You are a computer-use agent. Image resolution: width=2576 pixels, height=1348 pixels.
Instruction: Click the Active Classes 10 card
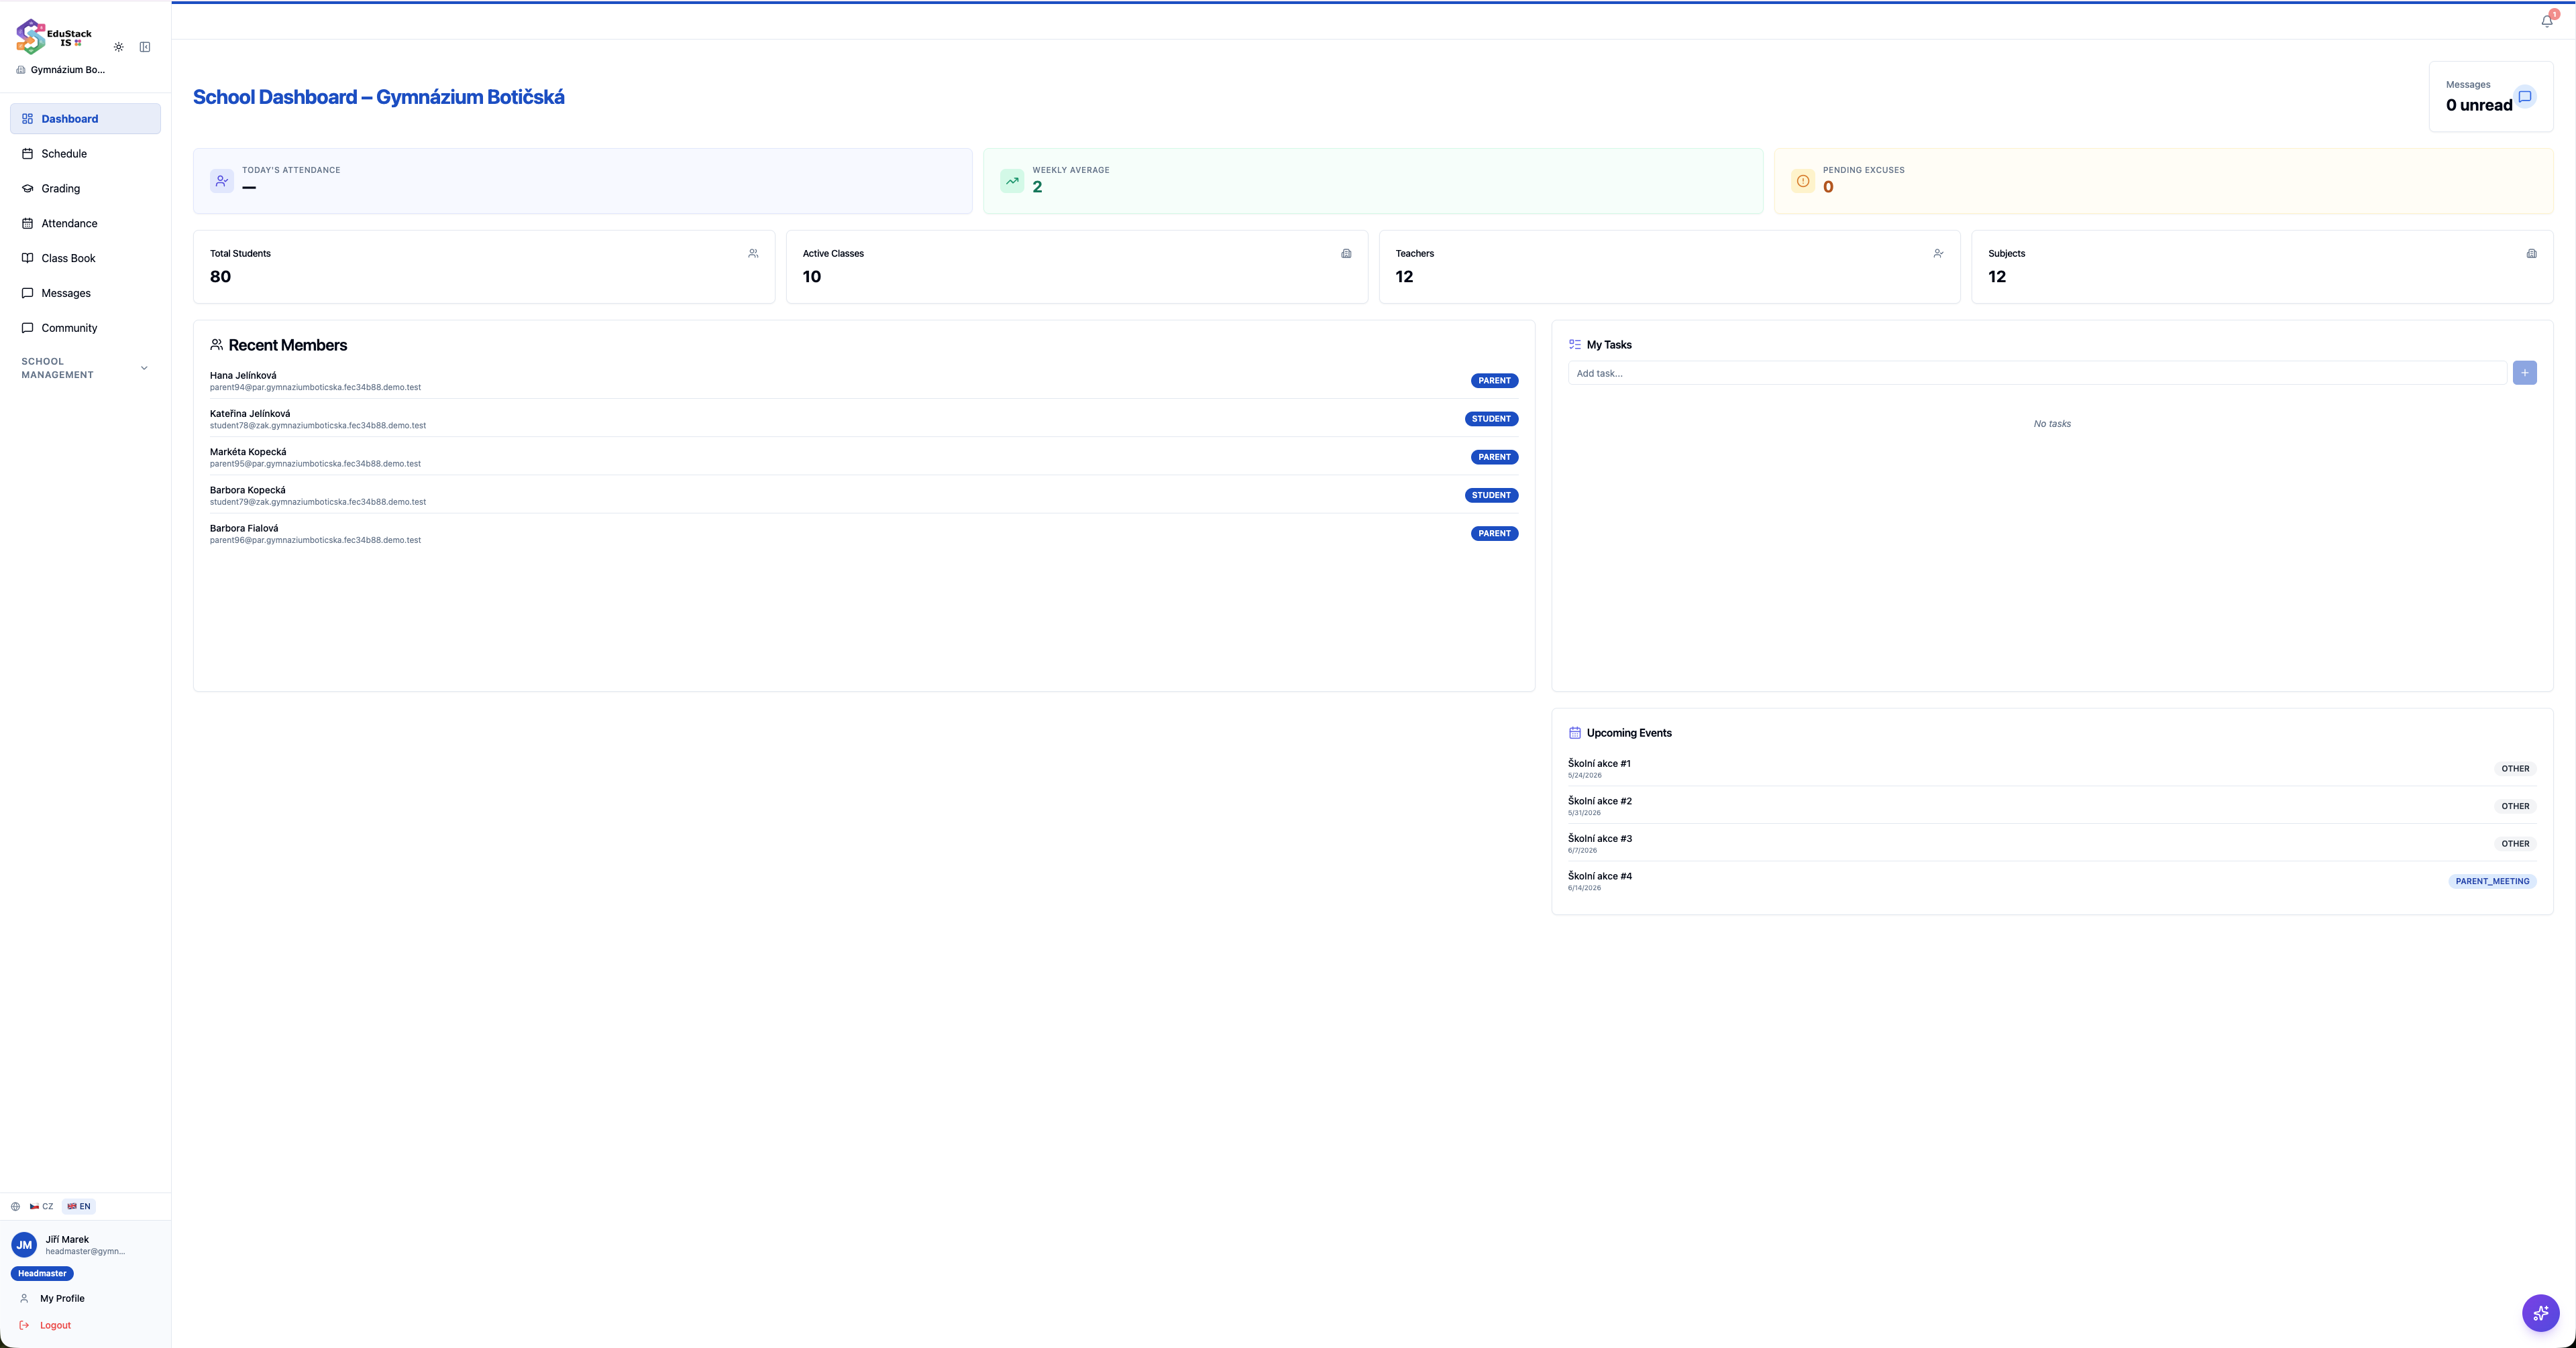click(x=1077, y=267)
